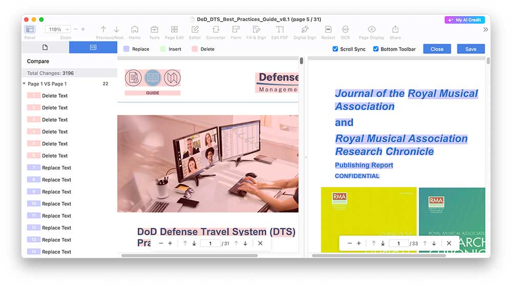
Task: Click the Publishing Report heading text
Action: (x=364, y=165)
